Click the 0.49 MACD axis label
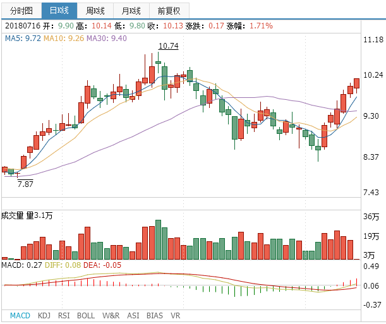386x324 pixels. coord(371,266)
